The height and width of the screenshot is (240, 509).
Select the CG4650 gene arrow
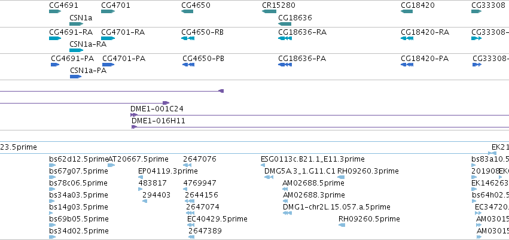pyautogui.click(x=187, y=11)
